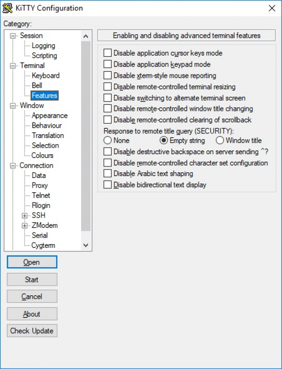This screenshot has width=282, height=369.
Task: Cancel the configuration dialog
Action: point(32,296)
